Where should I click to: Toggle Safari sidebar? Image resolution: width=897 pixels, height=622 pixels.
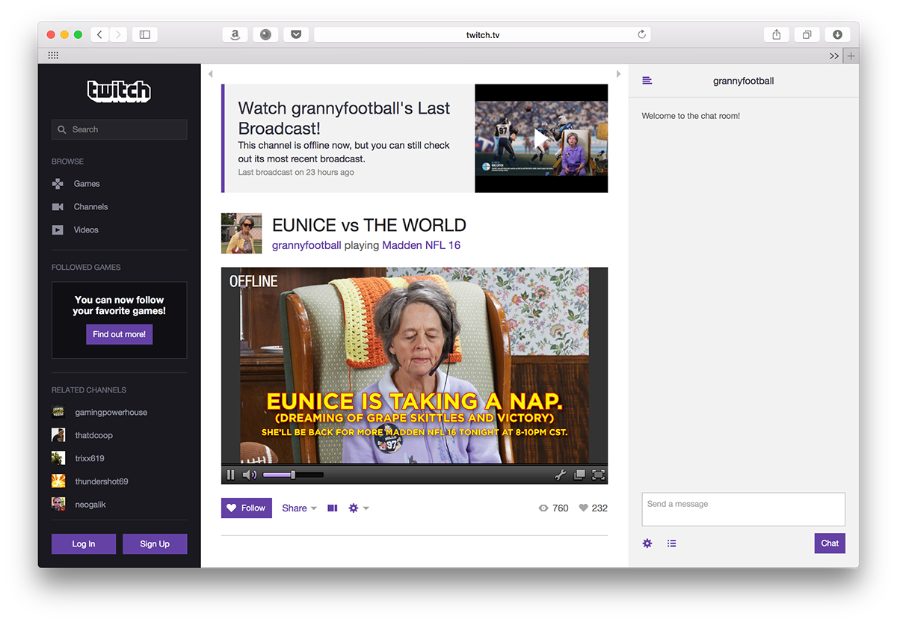tap(145, 34)
